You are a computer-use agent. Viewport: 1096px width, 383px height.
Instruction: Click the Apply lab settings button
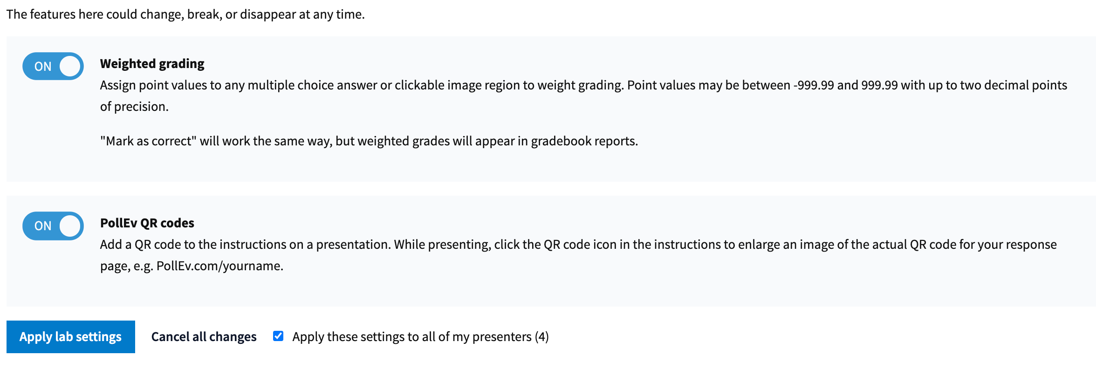tap(71, 337)
